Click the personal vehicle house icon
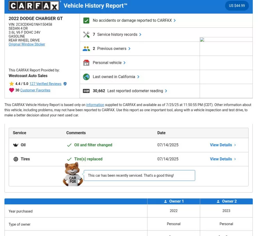258x236 pixels. click(86, 63)
